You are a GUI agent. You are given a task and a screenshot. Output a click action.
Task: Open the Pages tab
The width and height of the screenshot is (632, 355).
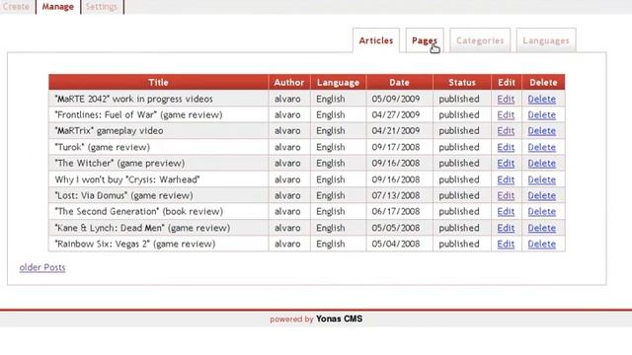(425, 40)
